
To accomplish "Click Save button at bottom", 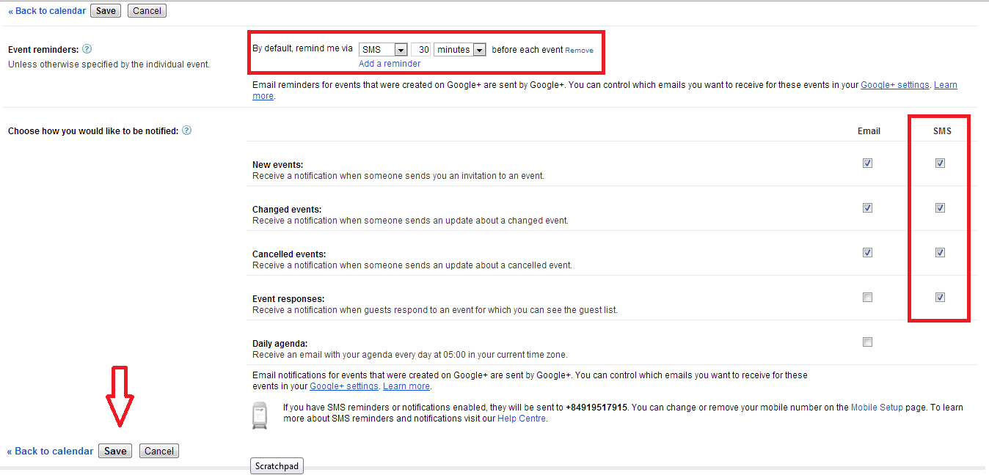I will coord(115,452).
